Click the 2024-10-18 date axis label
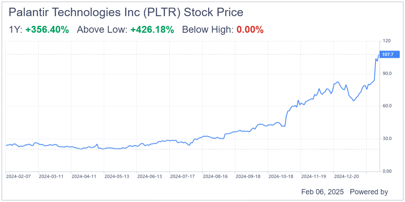Screen dimensions: 405x202 coord(281,177)
